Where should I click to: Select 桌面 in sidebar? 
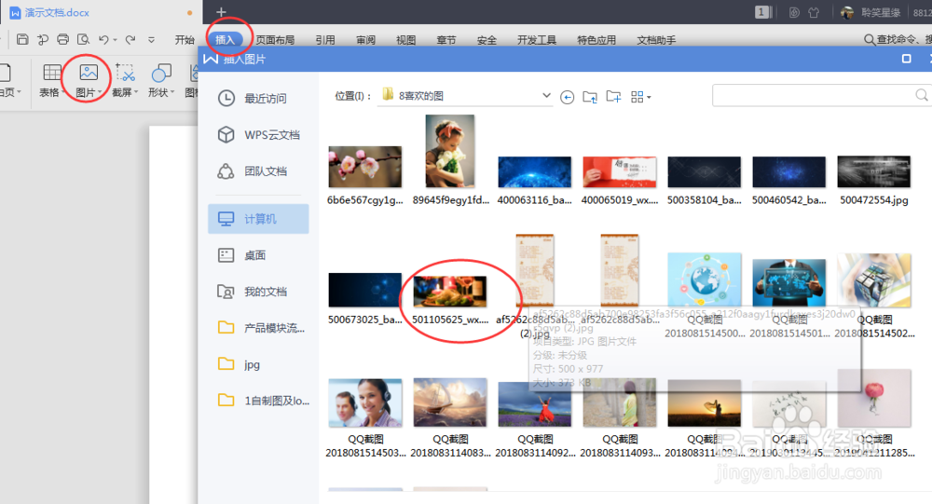pos(258,255)
